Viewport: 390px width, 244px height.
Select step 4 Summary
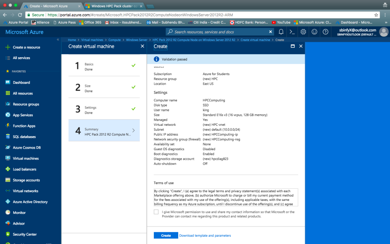click(x=104, y=130)
